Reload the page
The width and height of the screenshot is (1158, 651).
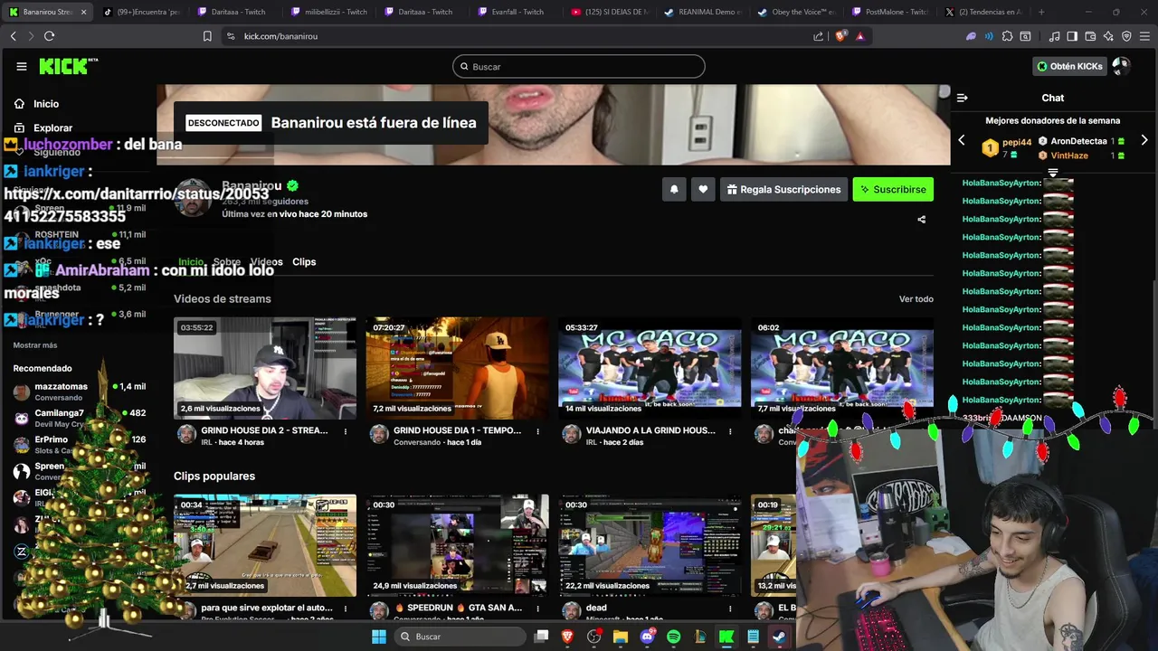tap(49, 36)
